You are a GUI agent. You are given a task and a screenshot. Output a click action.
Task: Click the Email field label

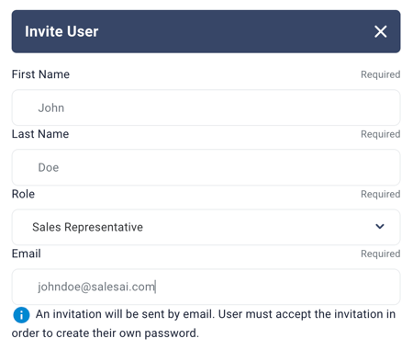[x=27, y=254]
